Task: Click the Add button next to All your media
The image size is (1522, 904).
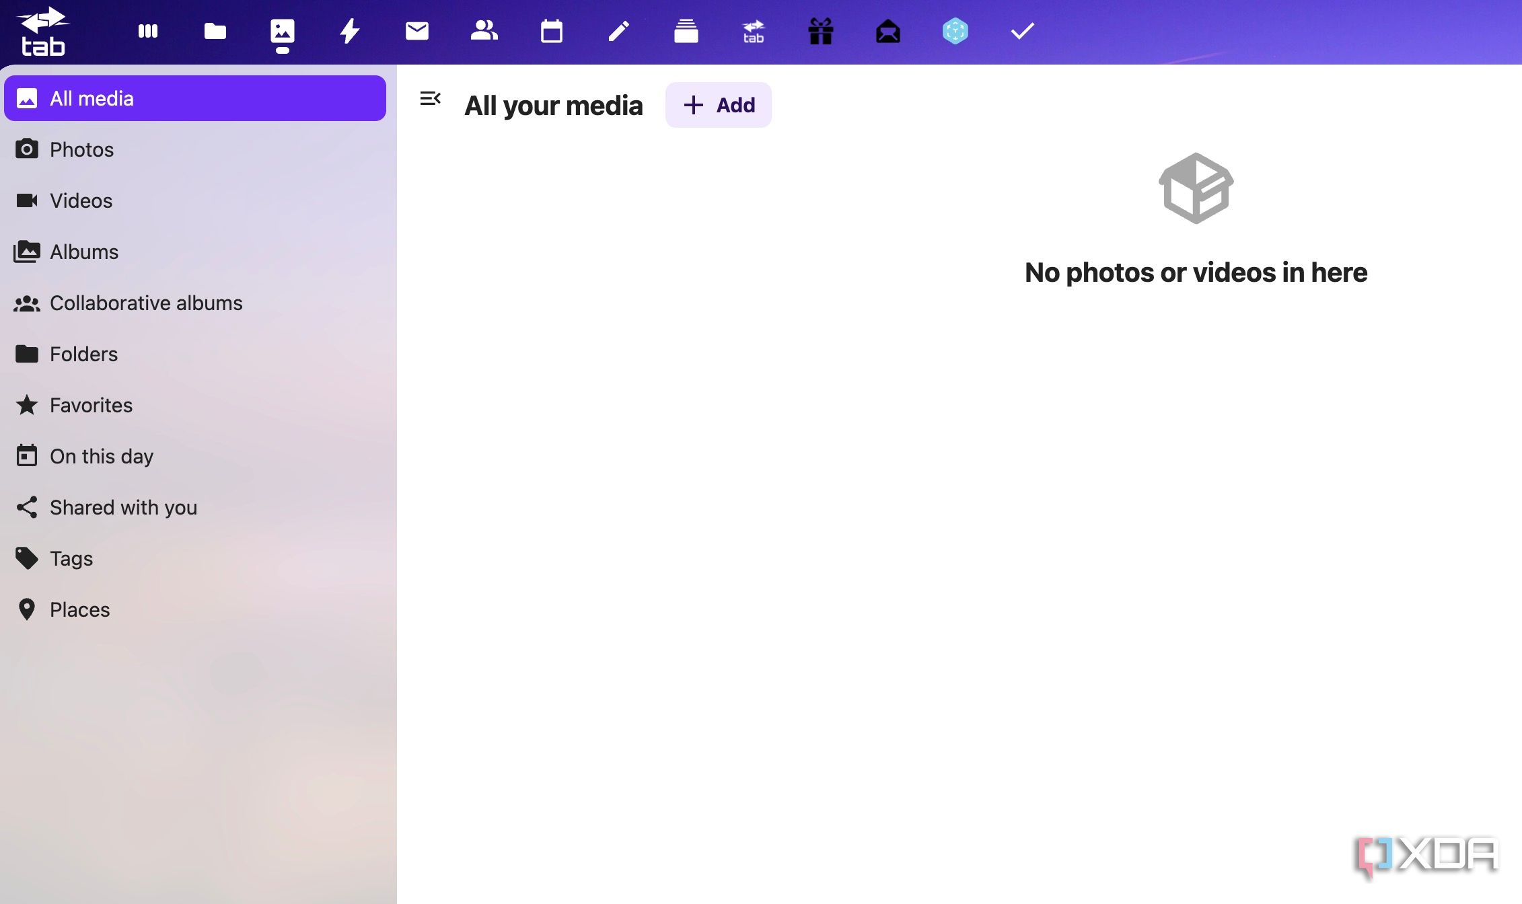Action: (x=718, y=104)
